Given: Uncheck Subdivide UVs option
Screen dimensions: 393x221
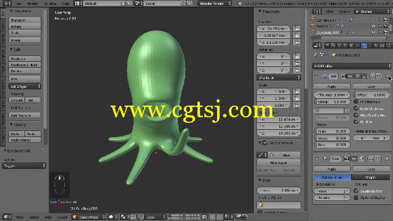Looking at the screenshot, I should (x=356, y=191).
